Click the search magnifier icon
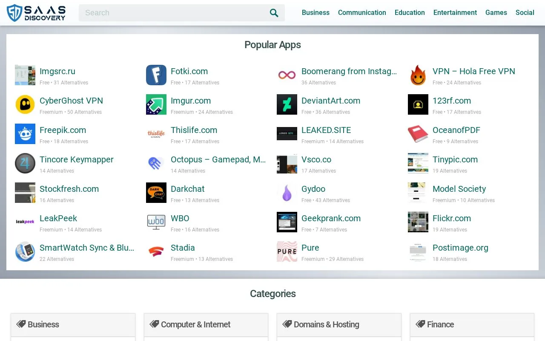The width and height of the screenshot is (545, 341). pyautogui.click(x=274, y=13)
